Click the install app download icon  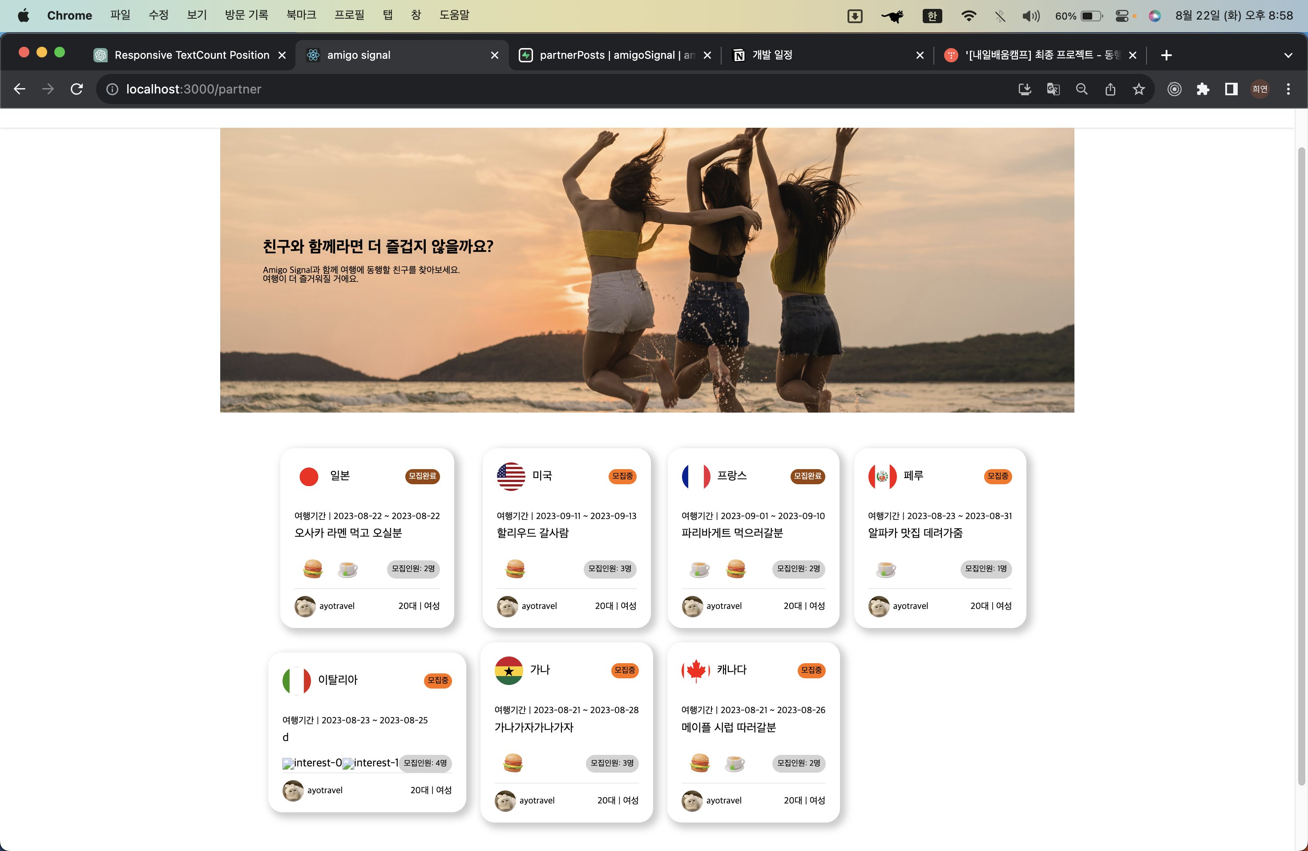pyautogui.click(x=1025, y=89)
